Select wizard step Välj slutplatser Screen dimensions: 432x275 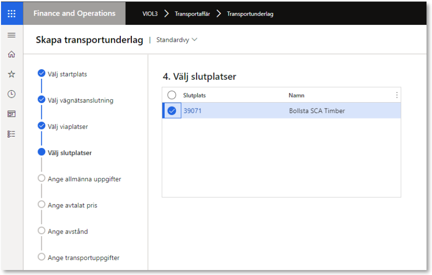click(x=70, y=153)
